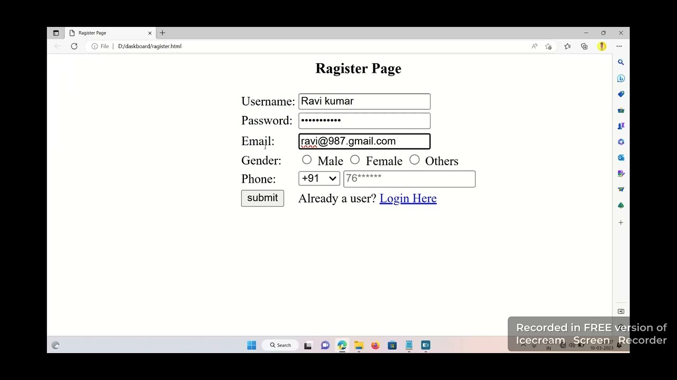The width and height of the screenshot is (677, 380).
Task: Open Chat app in taskbar
Action: point(325,345)
